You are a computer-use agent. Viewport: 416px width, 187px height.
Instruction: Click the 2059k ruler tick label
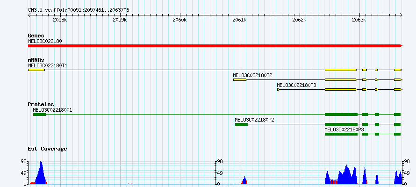pos(120,20)
